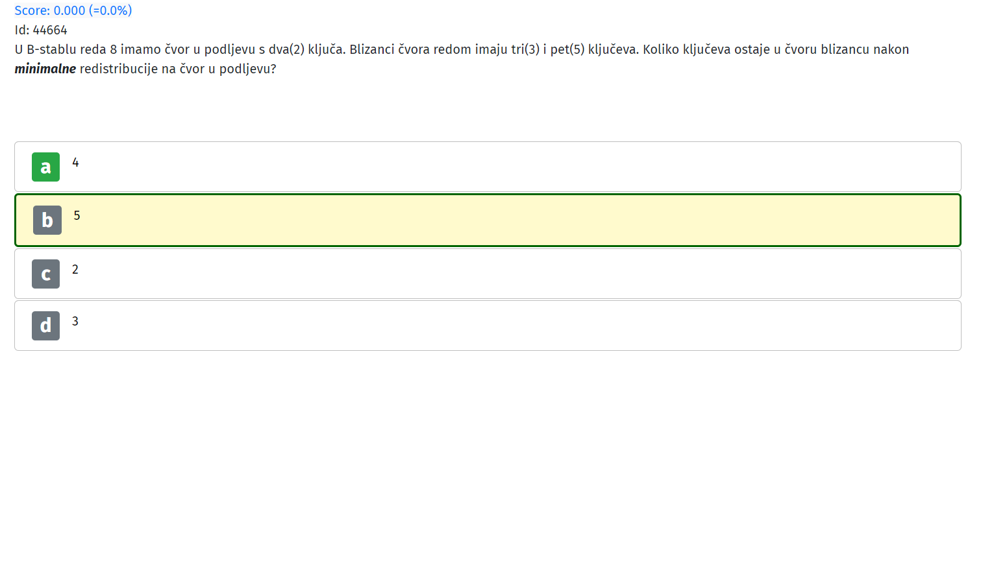Click the gray letter 'b' badge

tap(47, 220)
